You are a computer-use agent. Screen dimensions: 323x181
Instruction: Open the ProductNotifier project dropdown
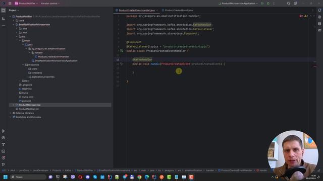(x=26, y=4)
